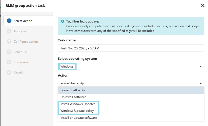Select the Windows Update policy option
Image resolution: width=208 pixels, height=126 pixels.
(x=77, y=111)
